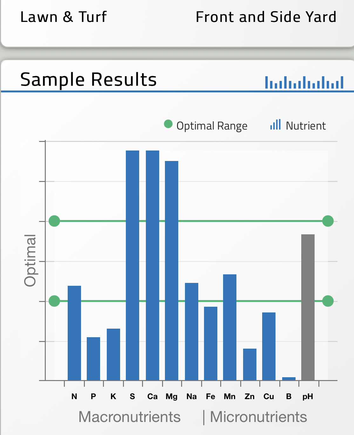Select the Nitrogen (N) bar

coord(74,333)
